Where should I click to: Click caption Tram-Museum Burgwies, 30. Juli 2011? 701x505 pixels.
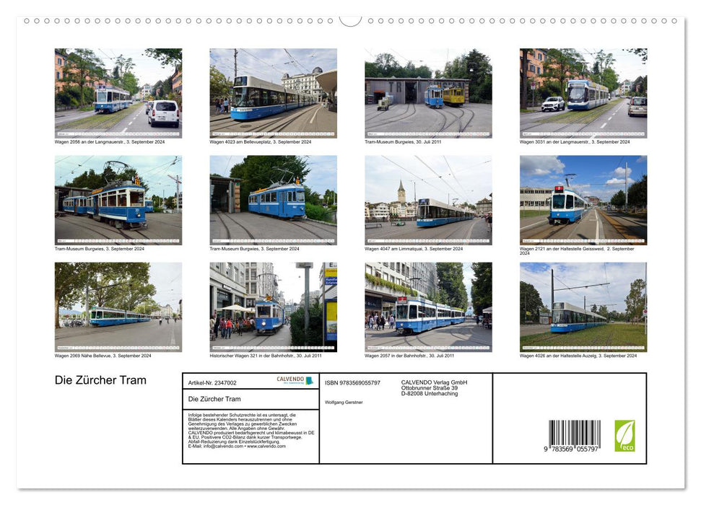(x=403, y=142)
